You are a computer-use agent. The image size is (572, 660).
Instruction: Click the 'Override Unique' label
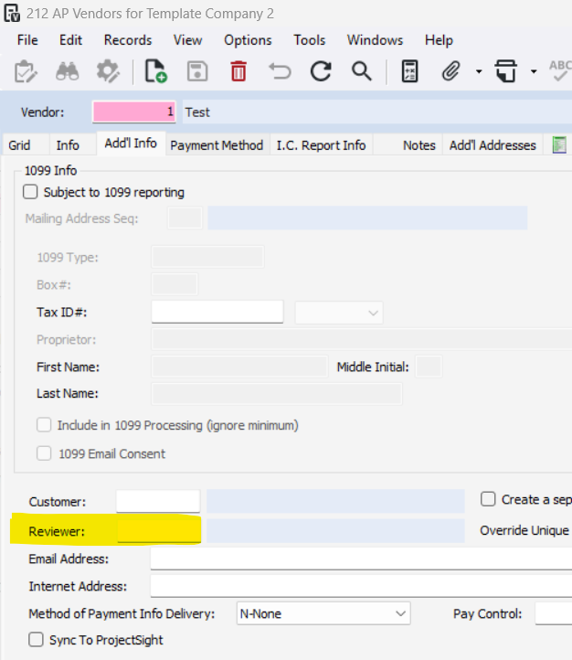click(x=524, y=530)
